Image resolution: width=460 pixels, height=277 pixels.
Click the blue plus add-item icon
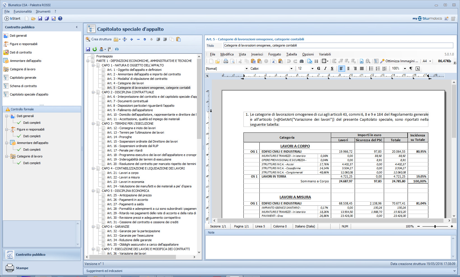(x=131, y=39)
